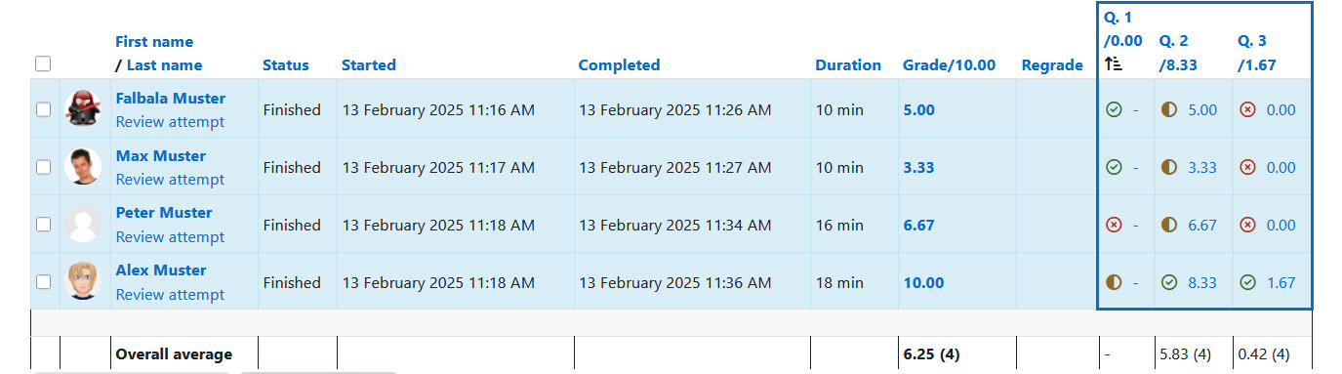
Task: Click Peter Muster's incorrect Q. 1 cross icon
Action: 1114,226
